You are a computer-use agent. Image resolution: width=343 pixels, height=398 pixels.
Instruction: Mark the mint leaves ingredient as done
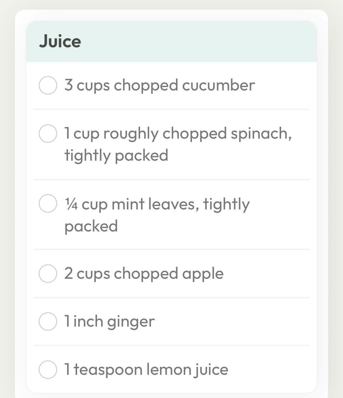(x=48, y=203)
